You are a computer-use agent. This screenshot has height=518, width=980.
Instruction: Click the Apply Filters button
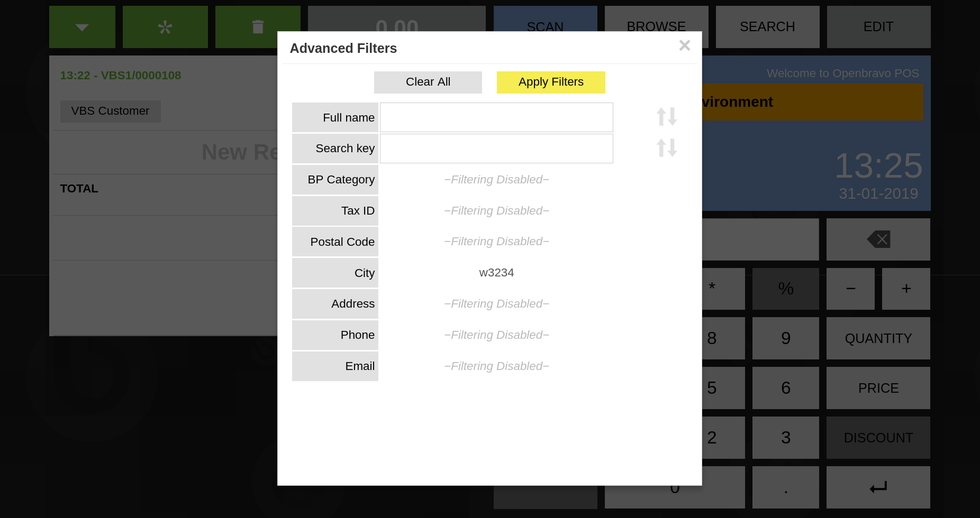[550, 82]
